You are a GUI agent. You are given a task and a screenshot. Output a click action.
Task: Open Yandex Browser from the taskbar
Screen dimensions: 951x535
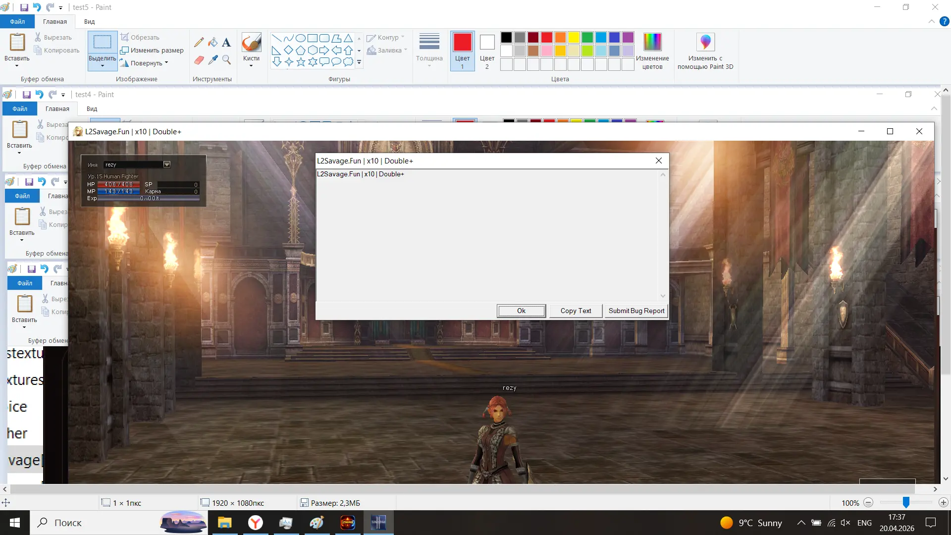tap(255, 523)
